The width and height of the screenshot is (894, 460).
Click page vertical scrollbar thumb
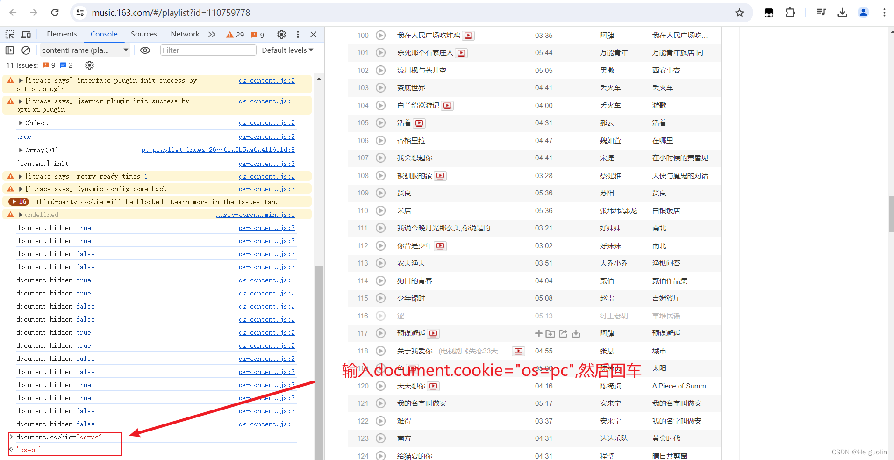pos(891,214)
